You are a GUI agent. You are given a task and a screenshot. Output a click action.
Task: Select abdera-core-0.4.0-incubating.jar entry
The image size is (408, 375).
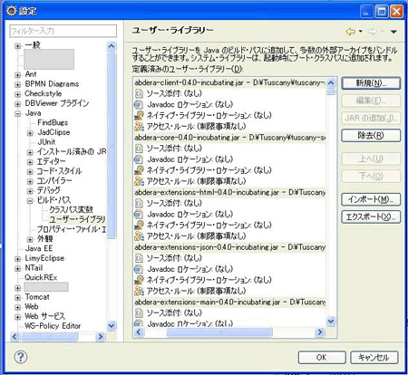tap(229, 138)
